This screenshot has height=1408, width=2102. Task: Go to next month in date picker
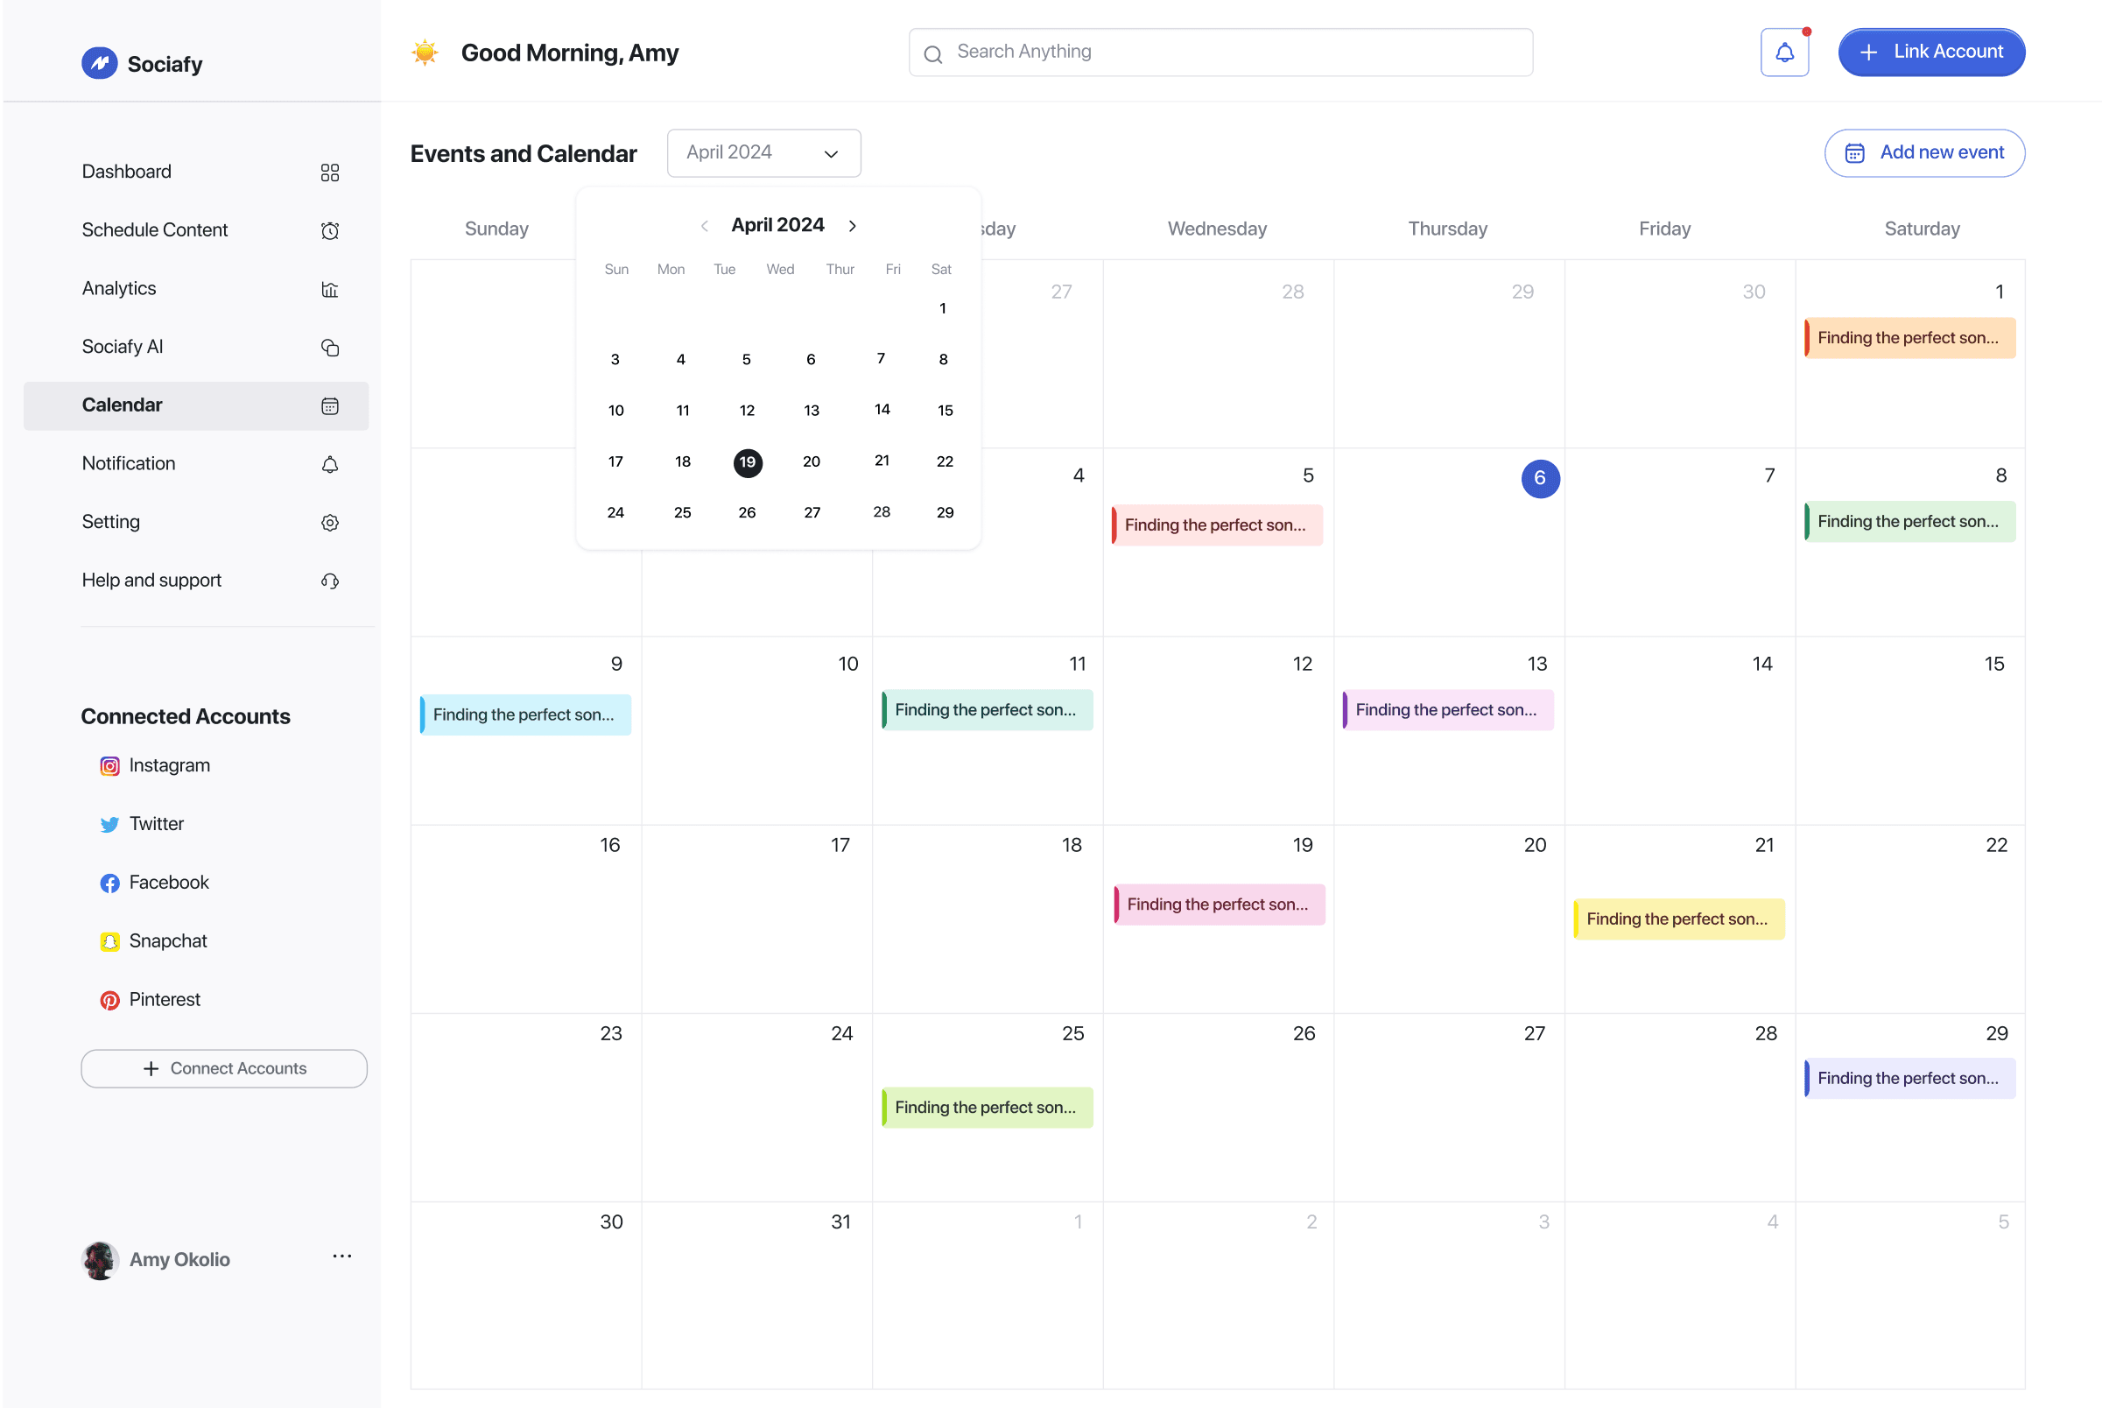(853, 226)
